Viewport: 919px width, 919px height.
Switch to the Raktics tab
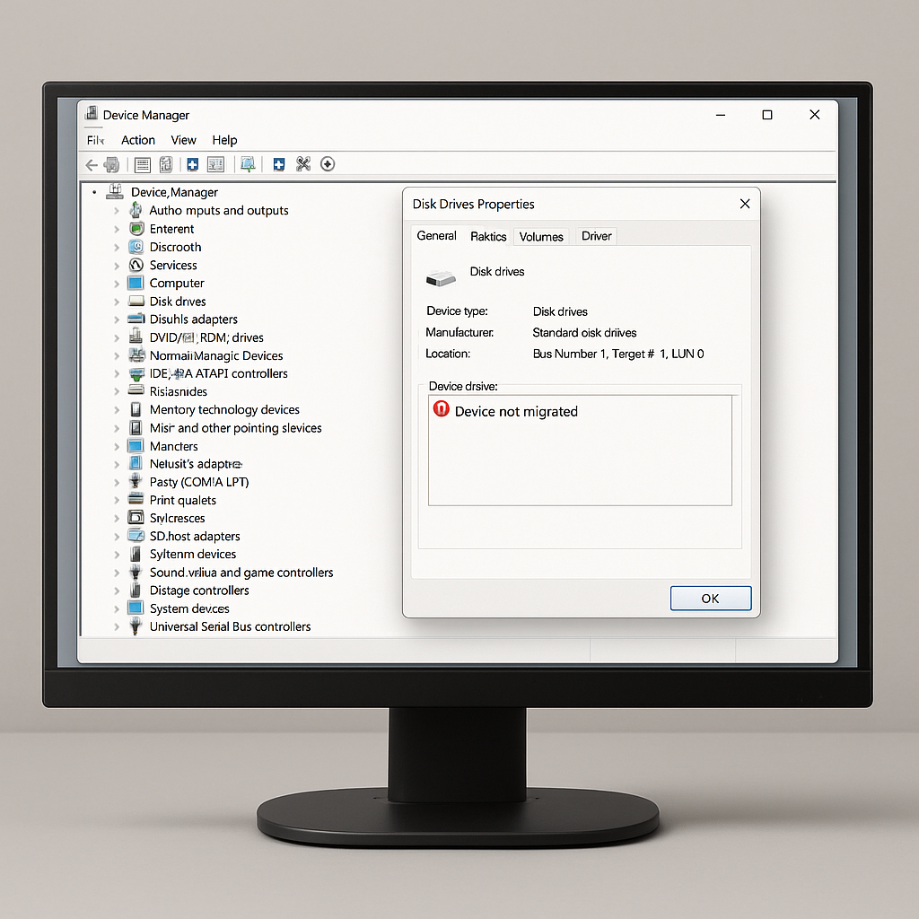(488, 236)
